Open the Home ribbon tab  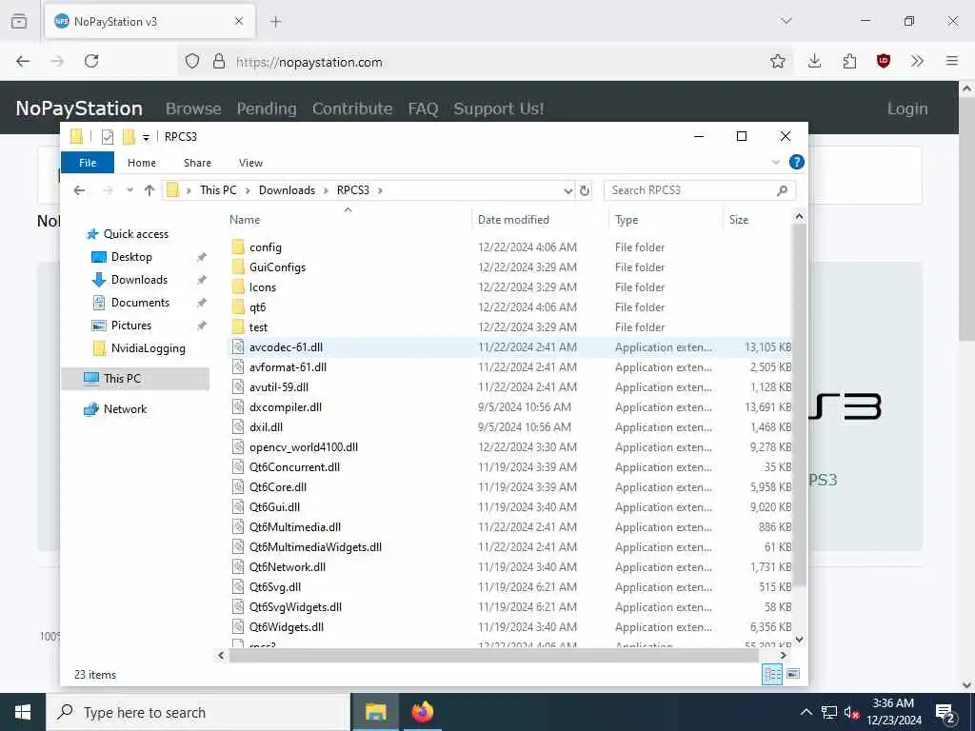142,162
